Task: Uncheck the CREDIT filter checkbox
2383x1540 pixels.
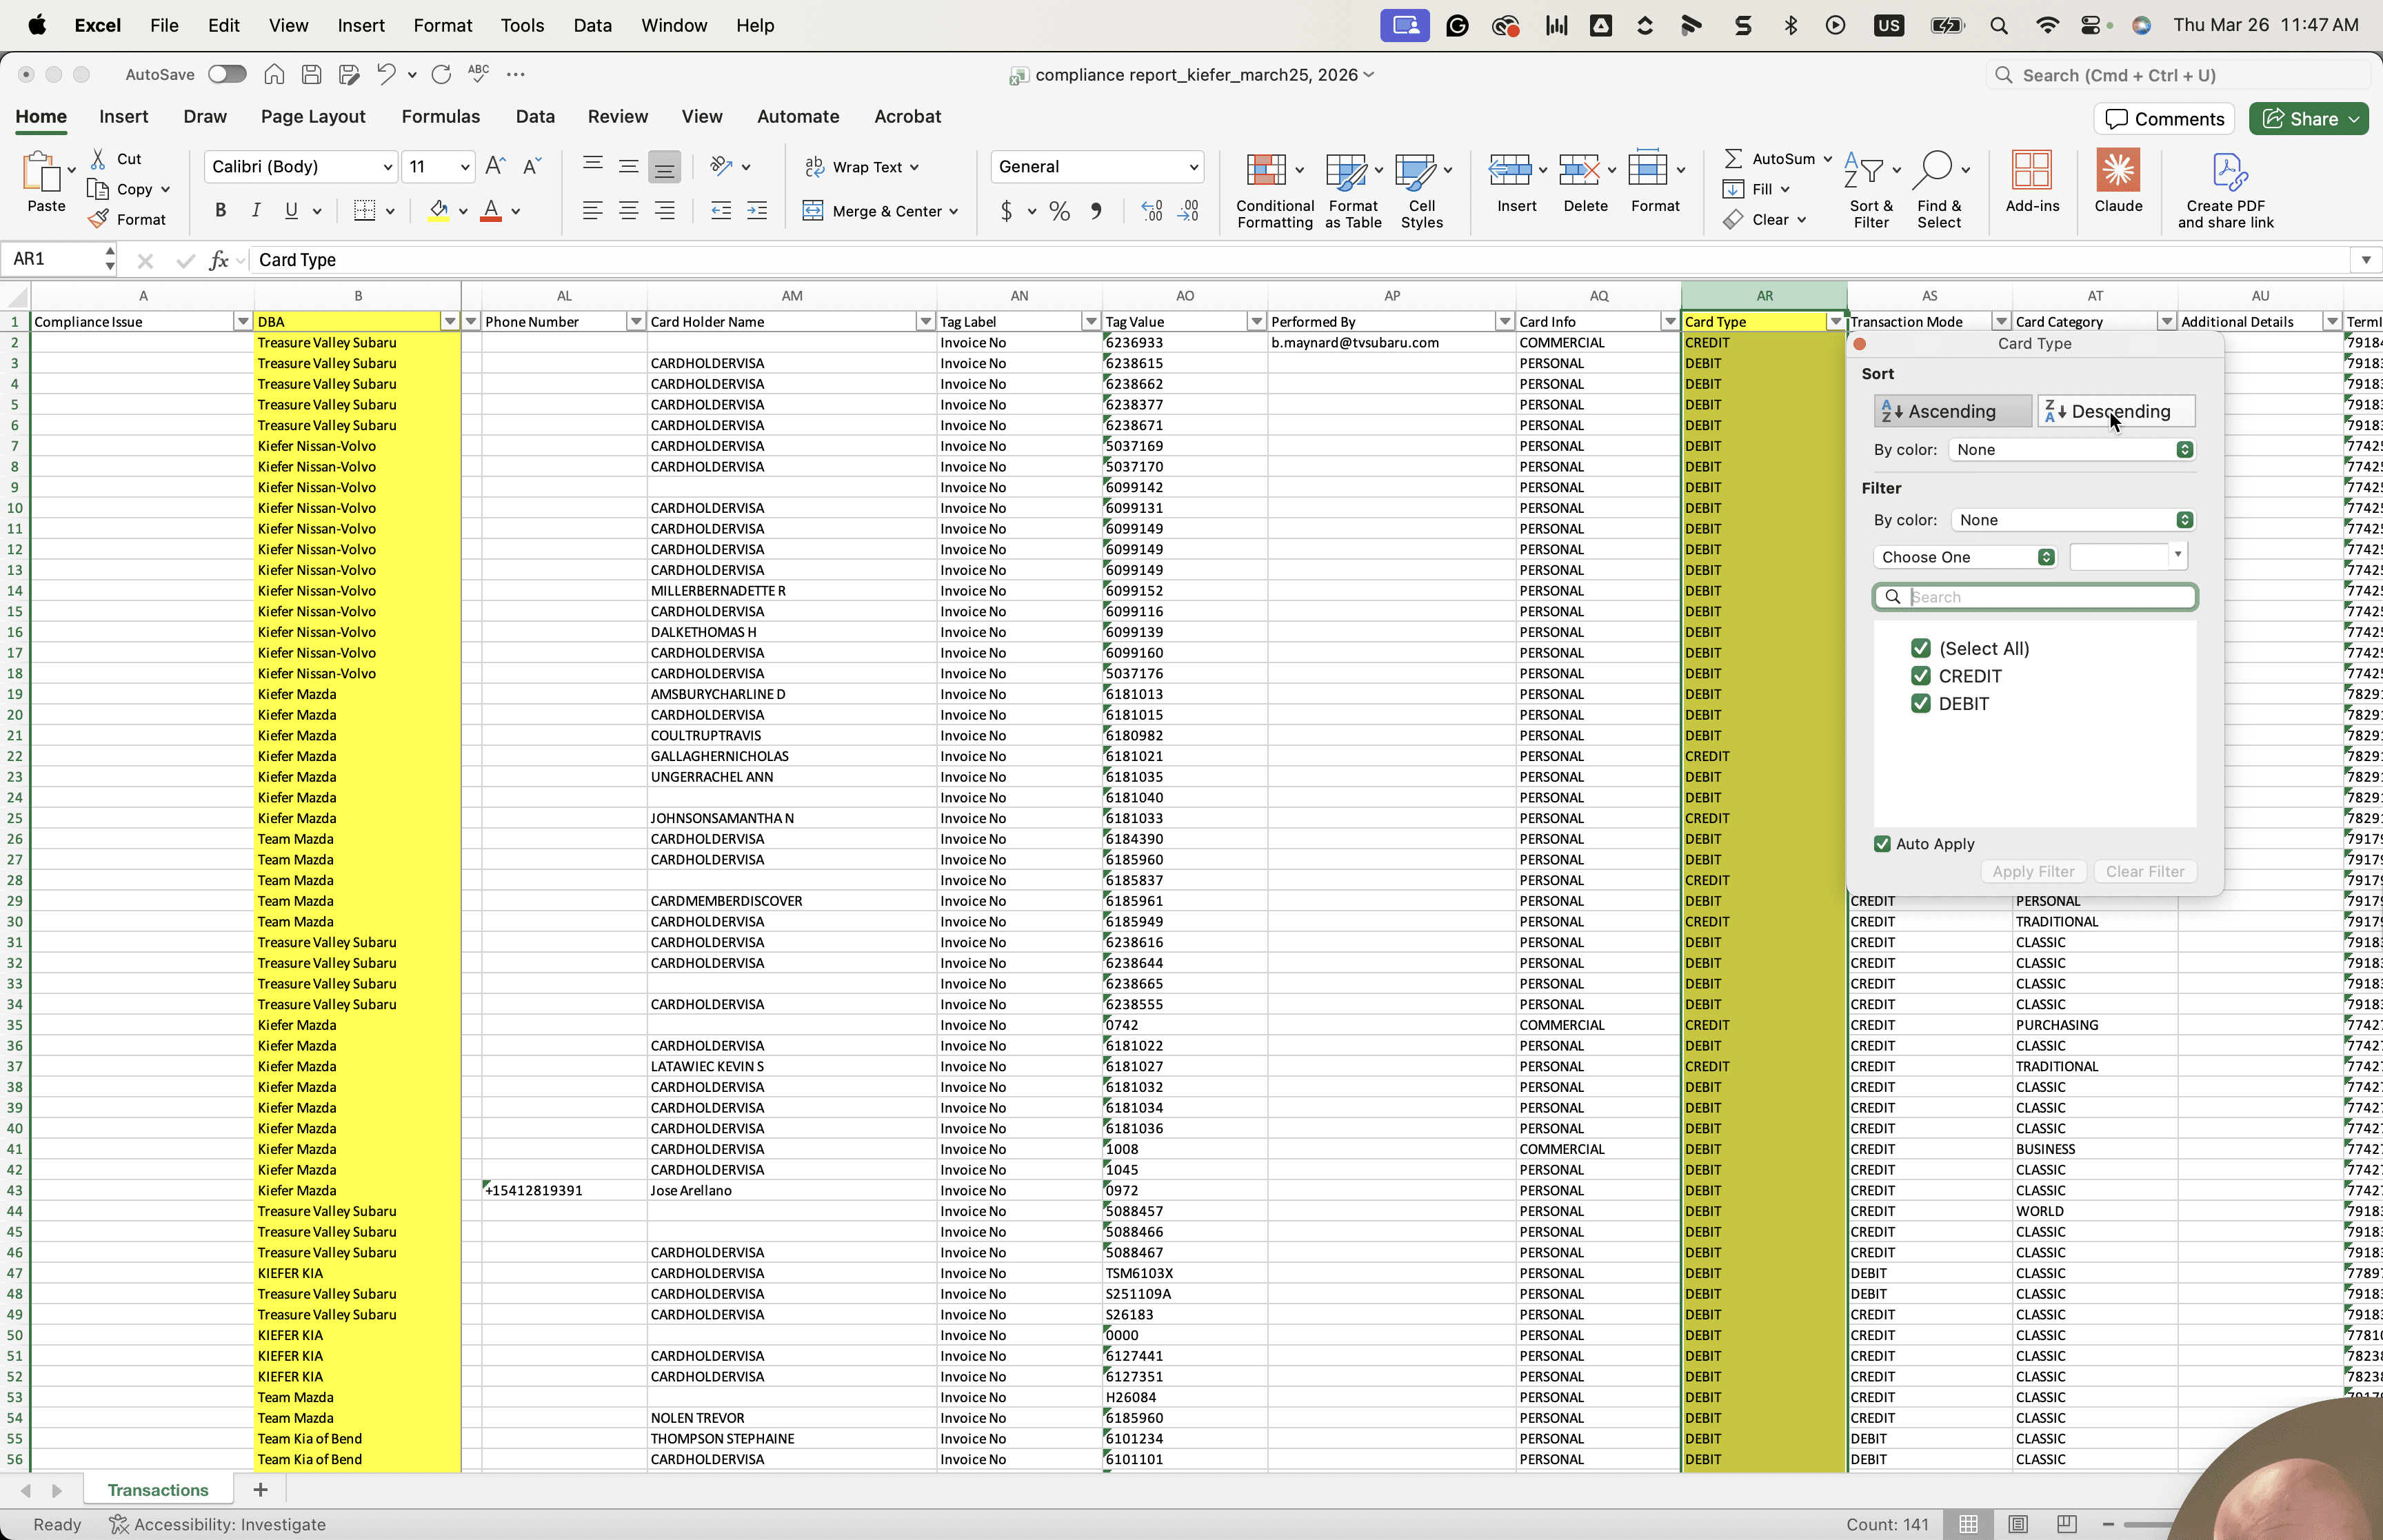Action: 1920,676
